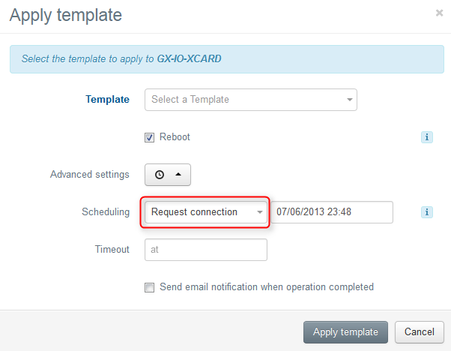Click Send email notification label text
The image size is (451, 351).
267,286
